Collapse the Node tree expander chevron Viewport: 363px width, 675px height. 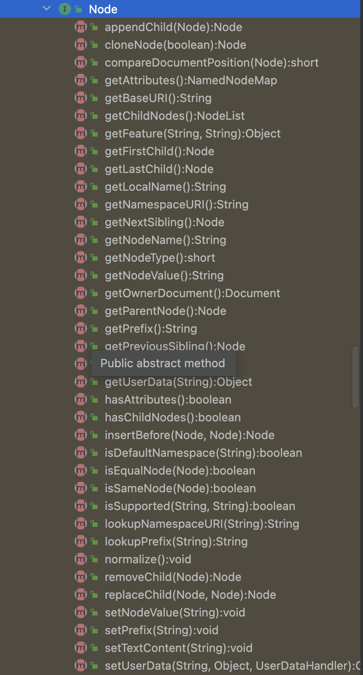coord(47,8)
